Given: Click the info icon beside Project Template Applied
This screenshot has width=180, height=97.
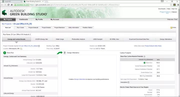Looking at the screenshot, I should pyautogui.click(x=39, y=46).
